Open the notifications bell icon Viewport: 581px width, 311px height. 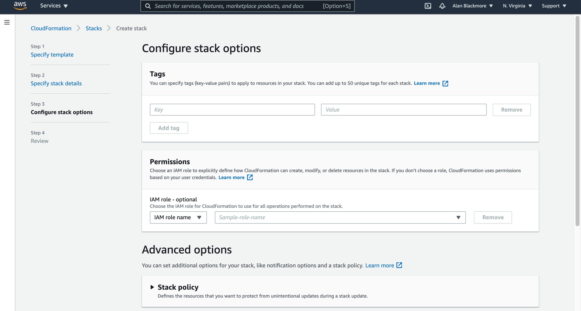click(x=442, y=6)
